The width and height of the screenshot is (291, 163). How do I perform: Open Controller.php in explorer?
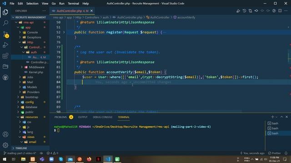point(40,62)
